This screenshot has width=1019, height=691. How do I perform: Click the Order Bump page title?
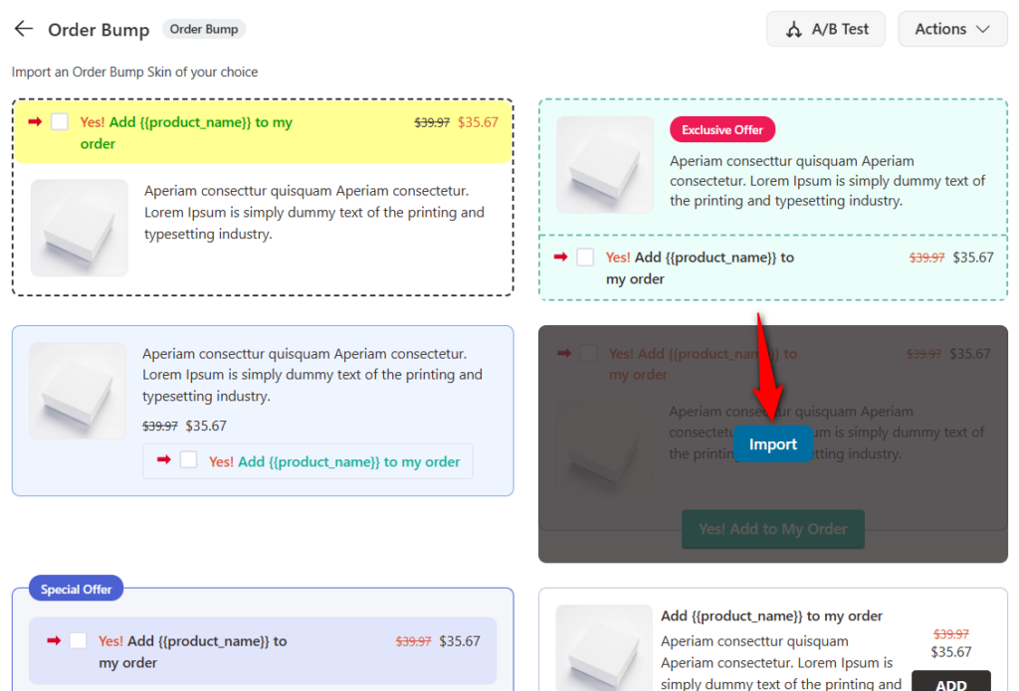click(99, 30)
